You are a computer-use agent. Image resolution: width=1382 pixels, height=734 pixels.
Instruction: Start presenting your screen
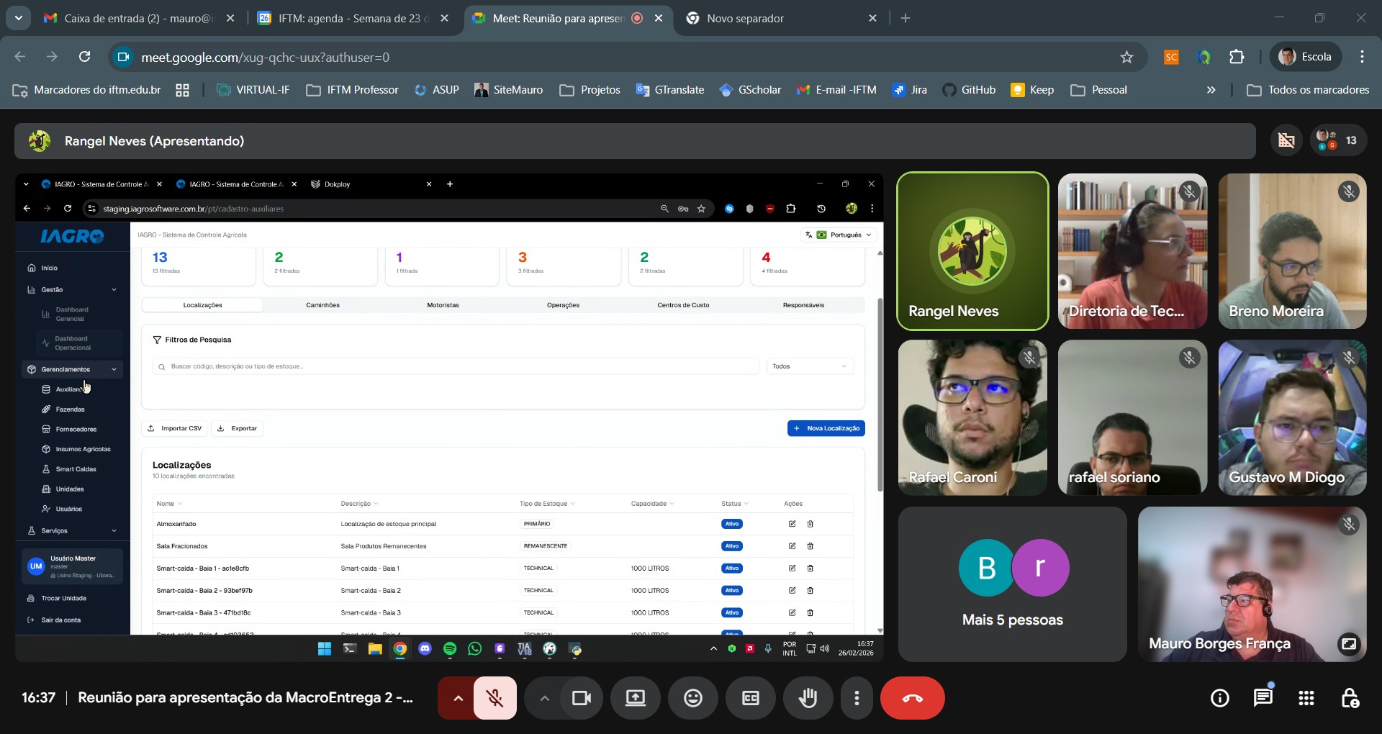tap(636, 698)
